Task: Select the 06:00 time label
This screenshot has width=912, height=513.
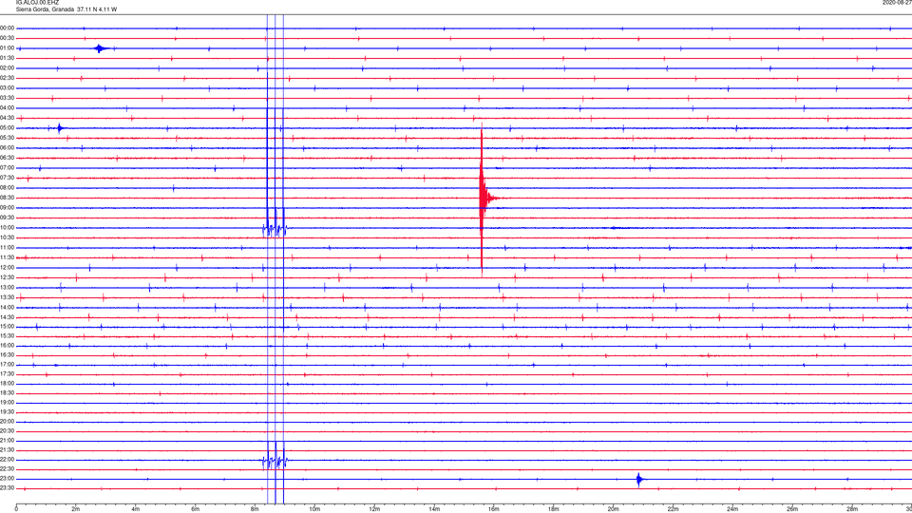Action: [x=8, y=148]
